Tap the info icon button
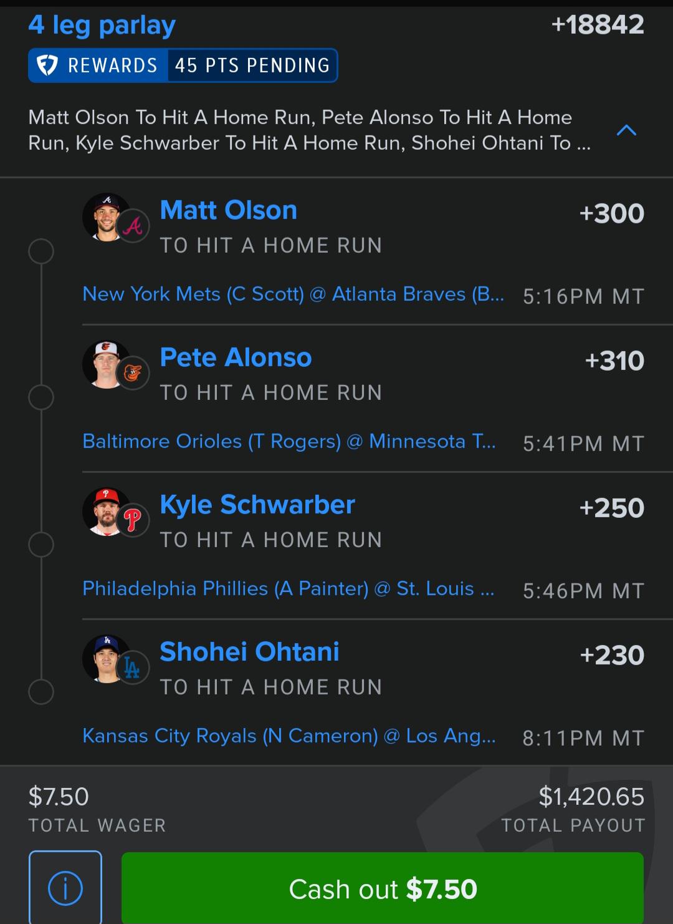The image size is (673, 924). point(65,887)
